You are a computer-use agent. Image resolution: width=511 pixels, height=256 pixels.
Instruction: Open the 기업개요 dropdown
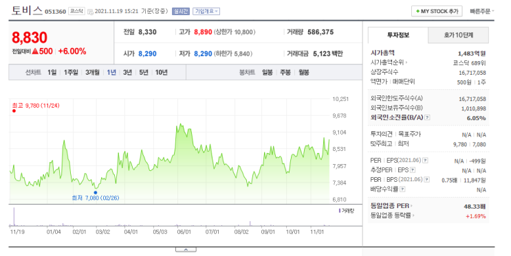pyautogui.click(x=206, y=12)
